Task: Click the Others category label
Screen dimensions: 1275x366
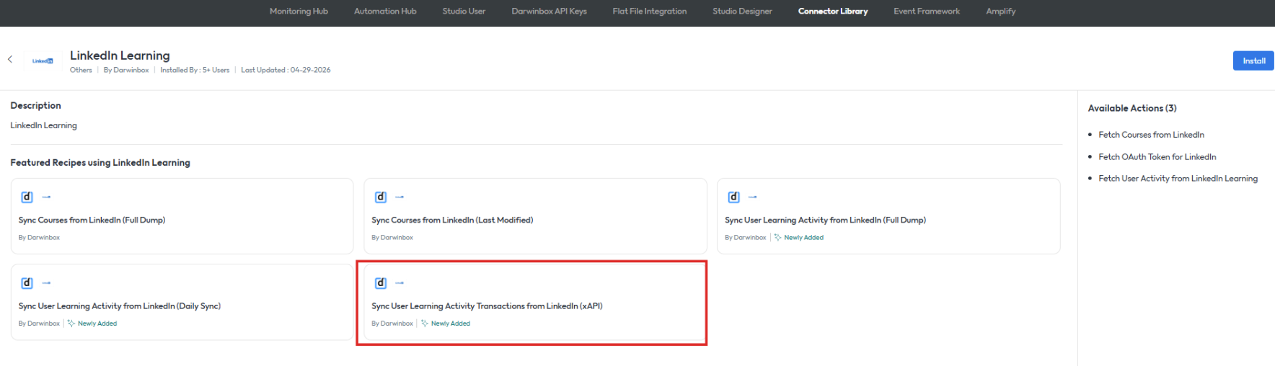Action: pos(81,70)
